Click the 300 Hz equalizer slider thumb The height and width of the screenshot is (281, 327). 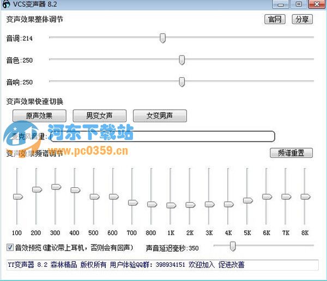56,187
